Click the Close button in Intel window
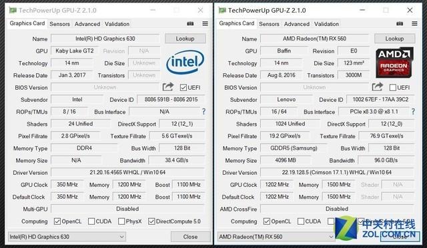The width and height of the screenshot is (427, 248). [x=190, y=237]
